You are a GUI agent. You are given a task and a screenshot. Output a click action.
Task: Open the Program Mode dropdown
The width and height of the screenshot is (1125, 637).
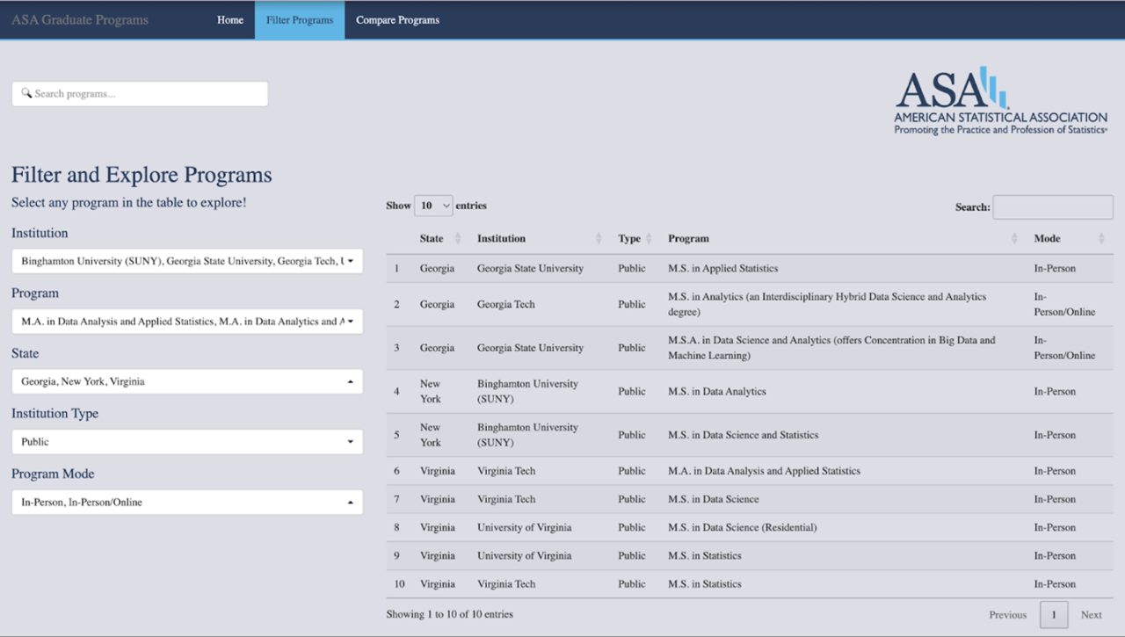pyautogui.click(x=187, y=502)
